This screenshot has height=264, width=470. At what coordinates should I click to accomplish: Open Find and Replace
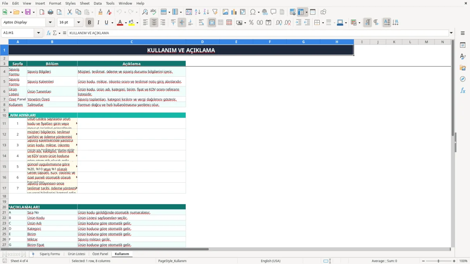click(x=145, y=12)
